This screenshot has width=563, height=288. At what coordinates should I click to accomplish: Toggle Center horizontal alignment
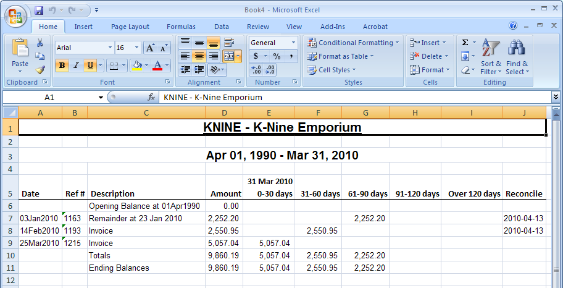point(199,56)
